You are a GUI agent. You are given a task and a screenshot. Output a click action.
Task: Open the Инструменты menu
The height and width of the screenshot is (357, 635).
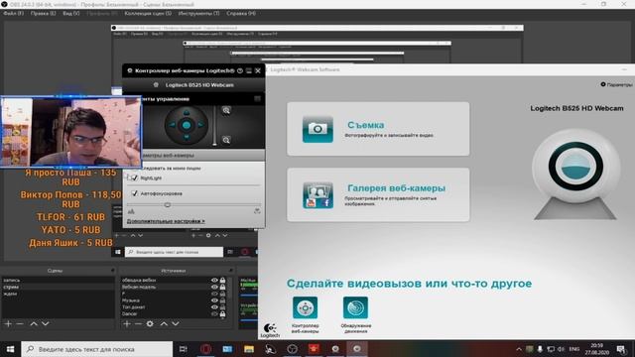click(x=198, y=13)
